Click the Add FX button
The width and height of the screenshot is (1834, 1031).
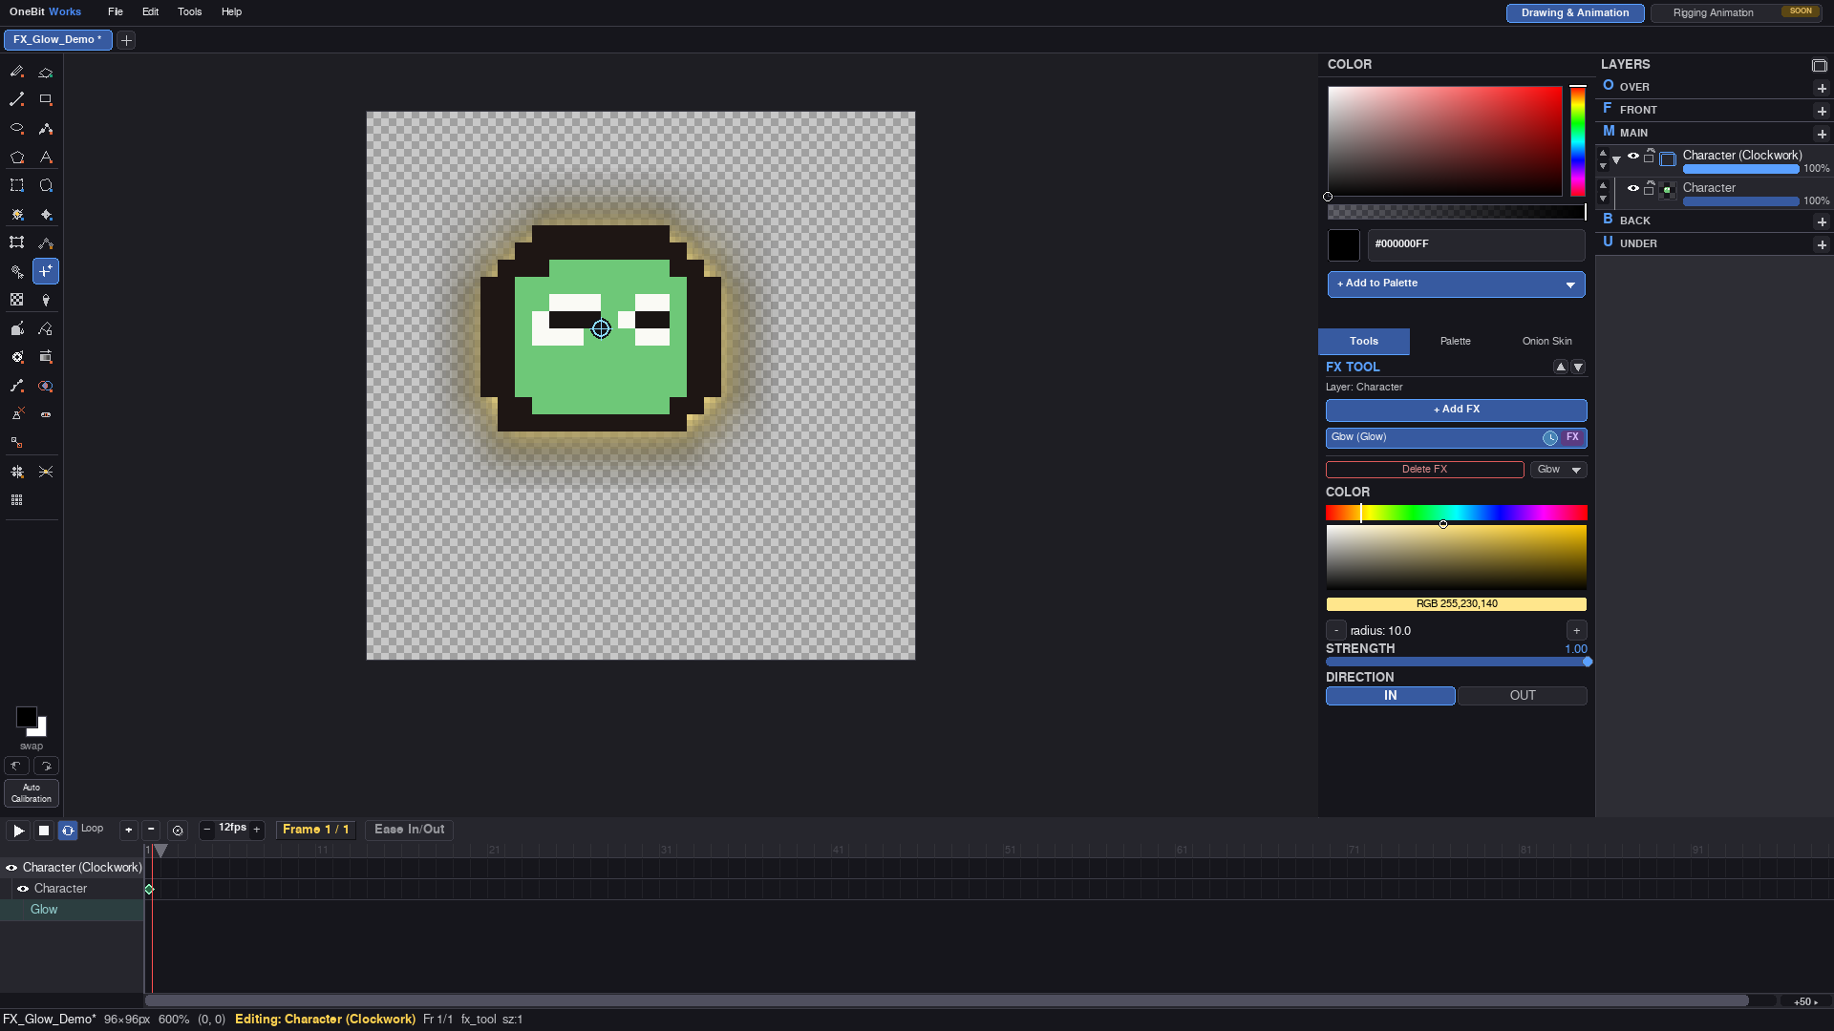tap(1456, 410)
